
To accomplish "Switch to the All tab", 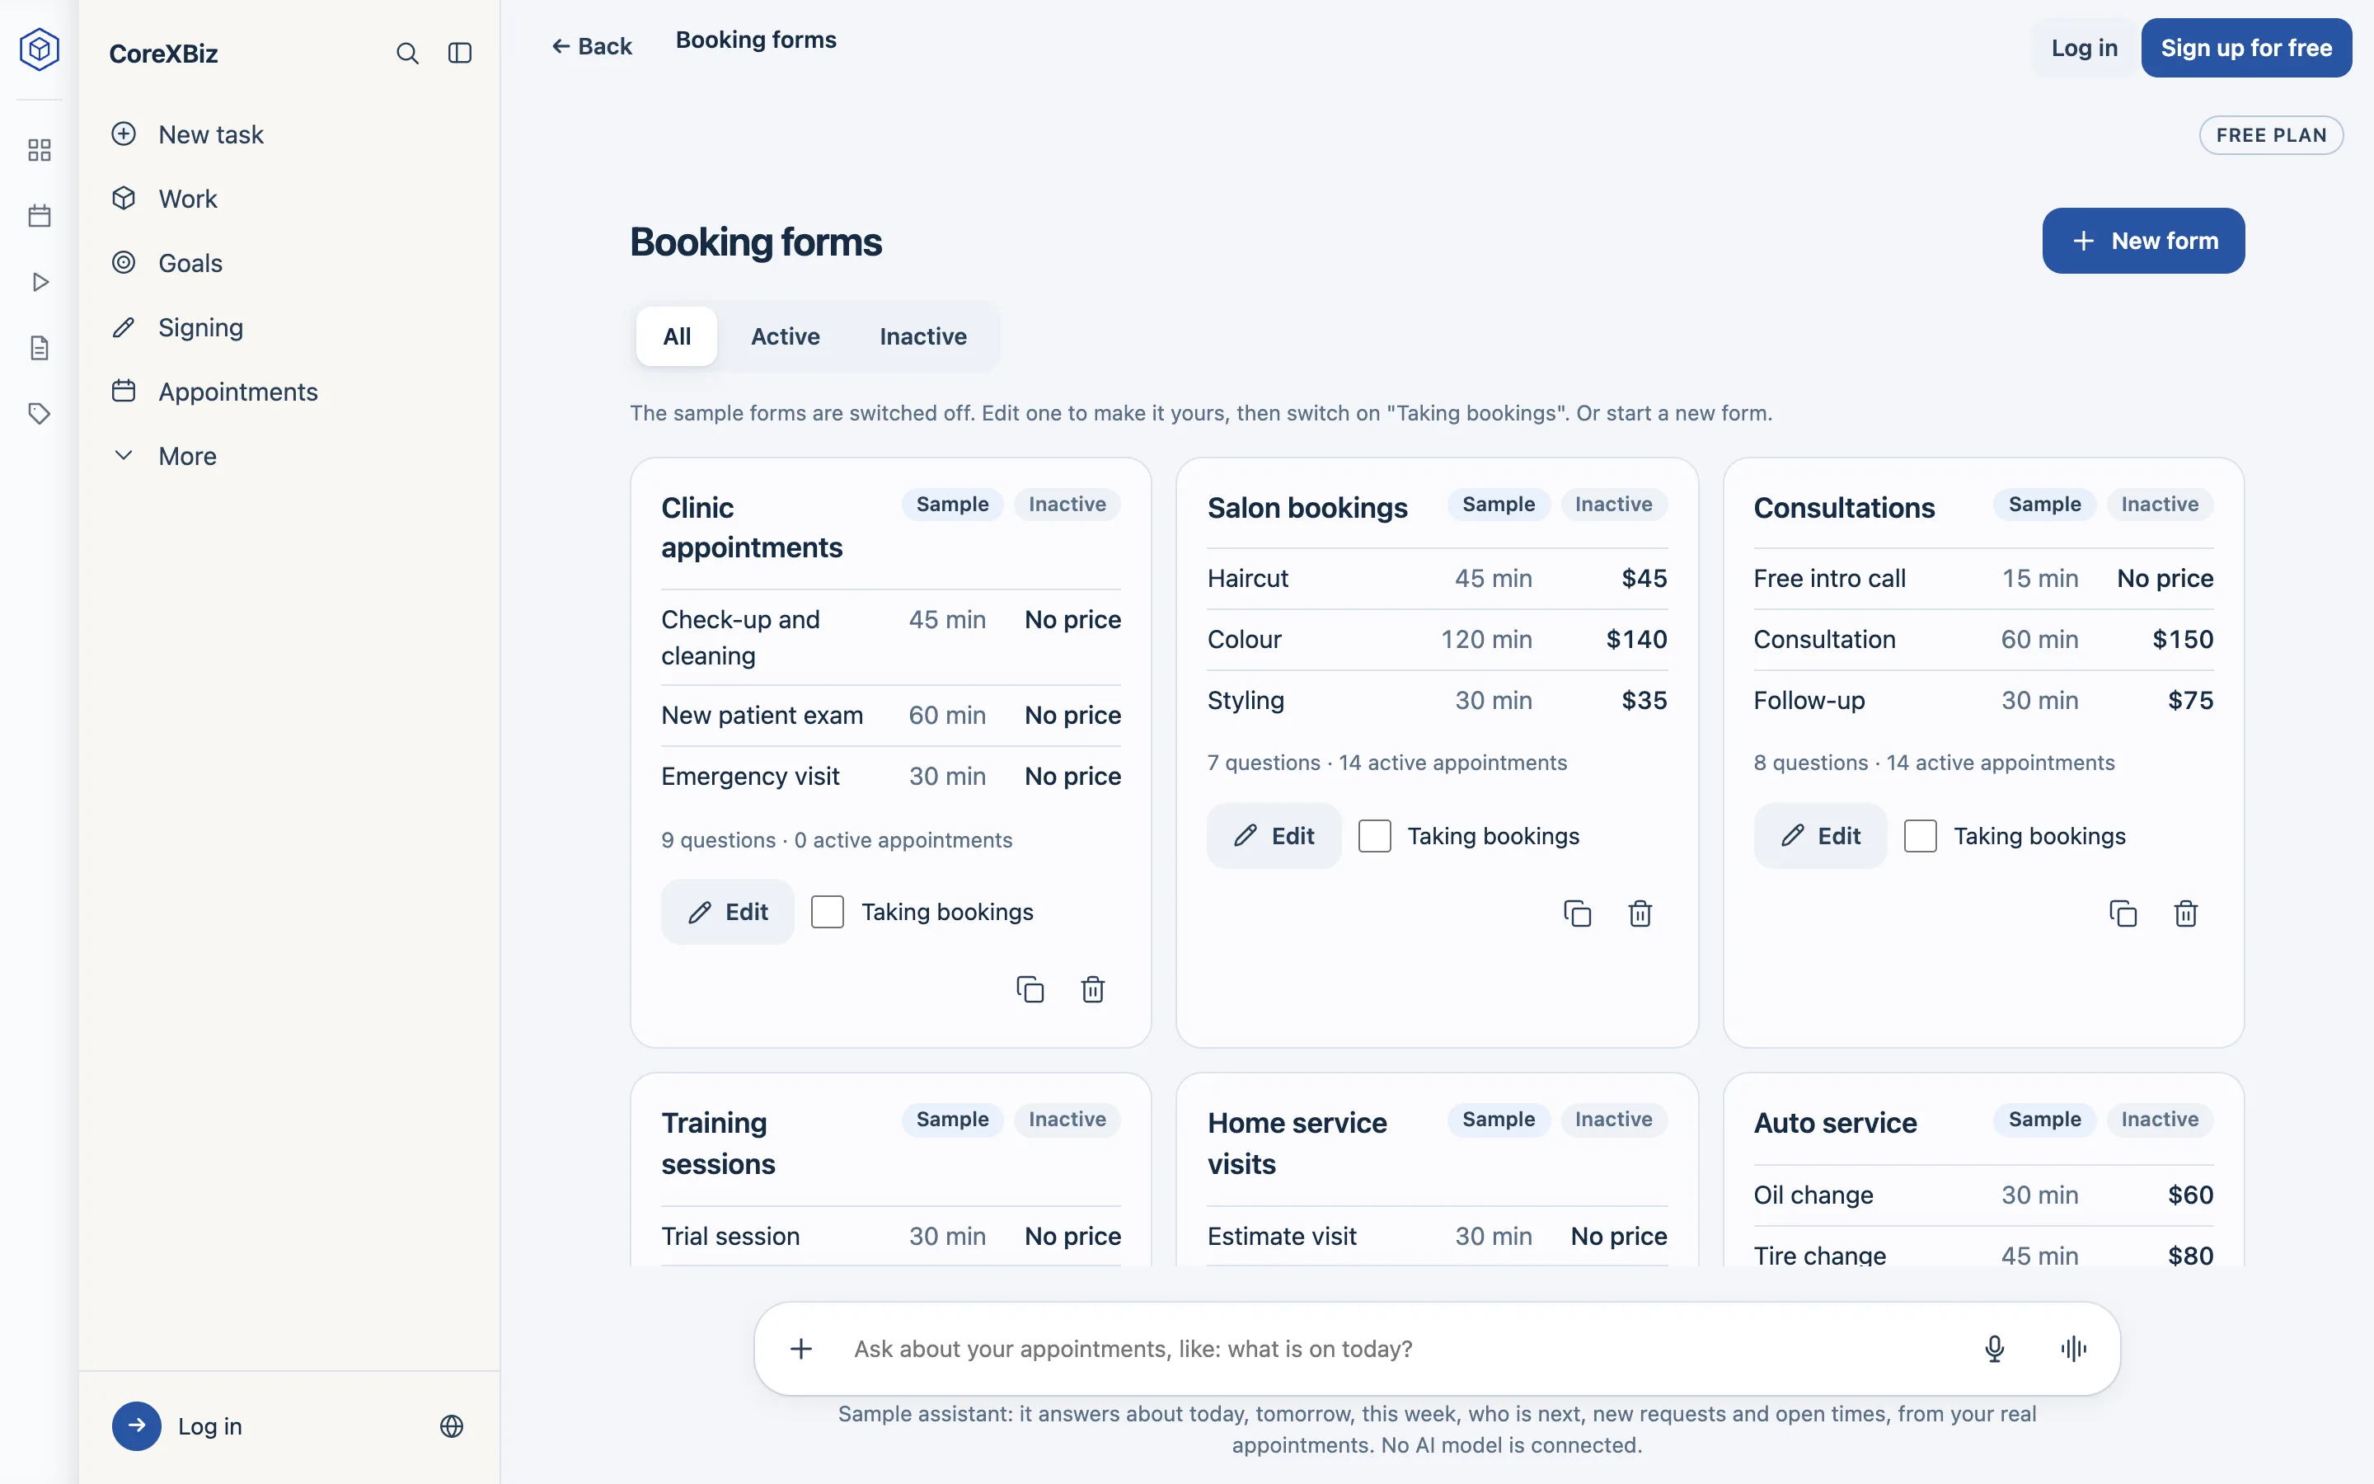I will click(677, 336).
